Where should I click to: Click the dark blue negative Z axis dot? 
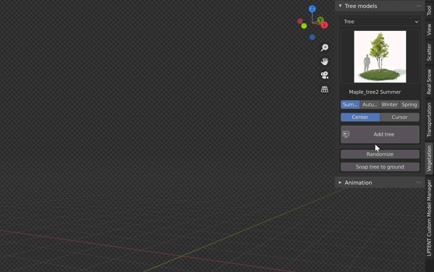(x=312, y=37)
